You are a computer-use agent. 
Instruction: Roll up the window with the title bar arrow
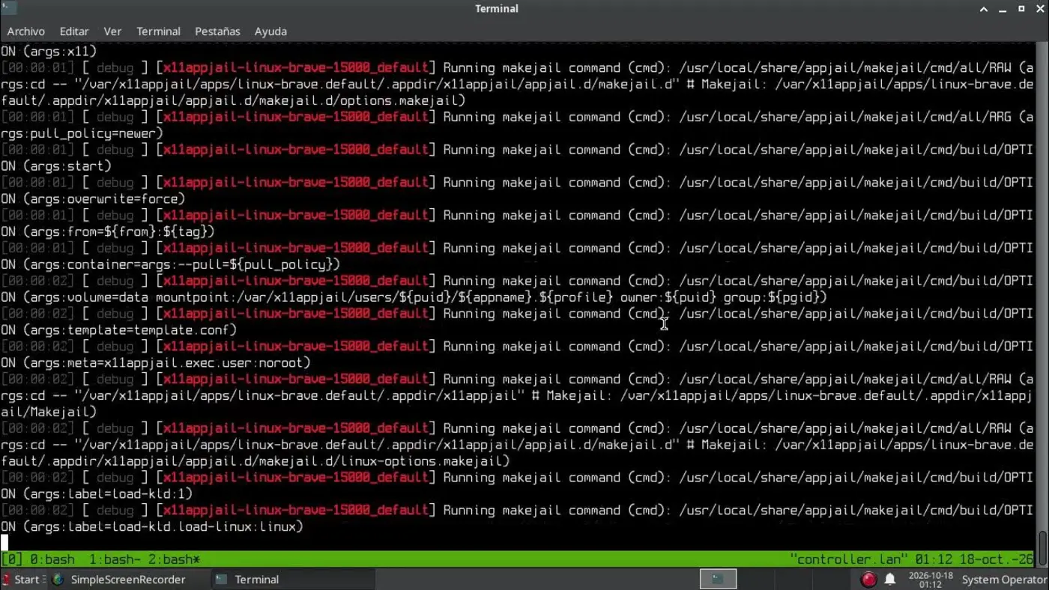pyautogui.click(x=984, y=9)
